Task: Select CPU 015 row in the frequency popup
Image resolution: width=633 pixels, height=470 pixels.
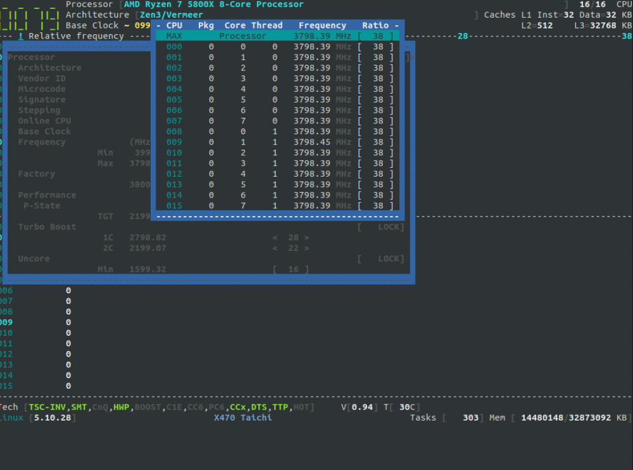Action: (278, 206)
